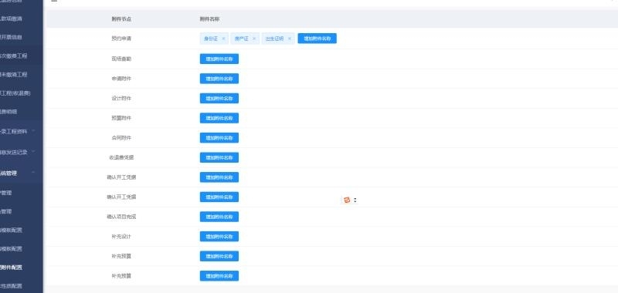The image size is (618, 293).
Task: Click the 房产证 tag label
Action: point(241,39)
